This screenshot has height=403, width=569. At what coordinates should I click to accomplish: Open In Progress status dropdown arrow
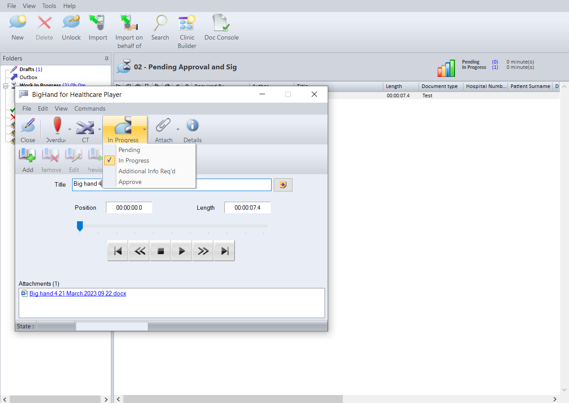point(145,129)
